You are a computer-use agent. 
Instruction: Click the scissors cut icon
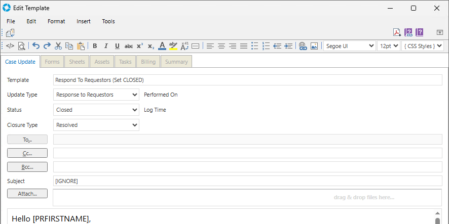pos(58,46)
